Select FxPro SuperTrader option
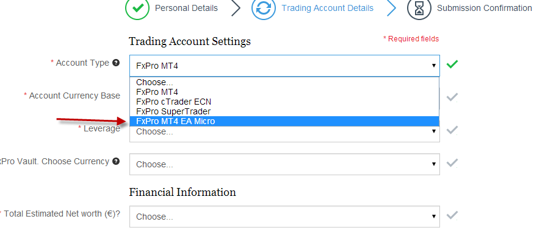Screen dimensions: 556x233 point(284,112)
